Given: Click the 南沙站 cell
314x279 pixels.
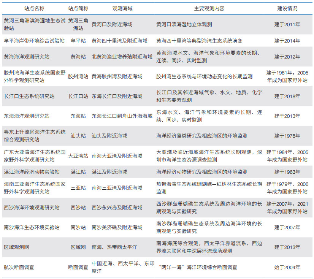Looking at the screenshot, I should click(x=78, y=227).
